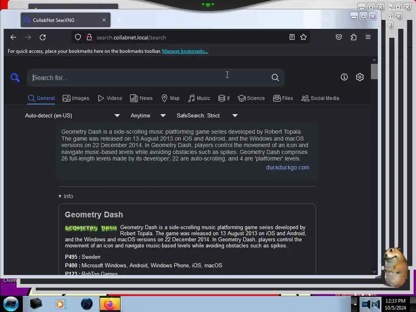Select the General search category
This screenshot has width=416, height=312.
click(x=41, y=98)
